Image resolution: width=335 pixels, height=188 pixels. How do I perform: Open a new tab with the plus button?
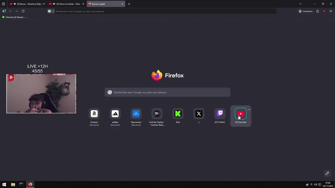click(x=129, y=4)
